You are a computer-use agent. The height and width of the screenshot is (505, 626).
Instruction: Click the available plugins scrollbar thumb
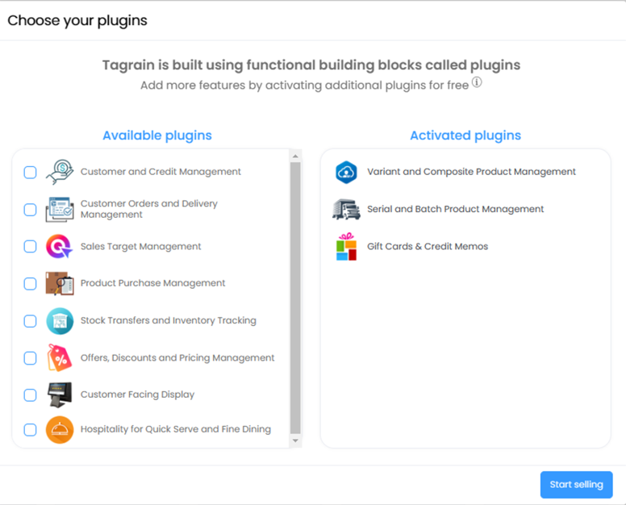pos(295,297)
